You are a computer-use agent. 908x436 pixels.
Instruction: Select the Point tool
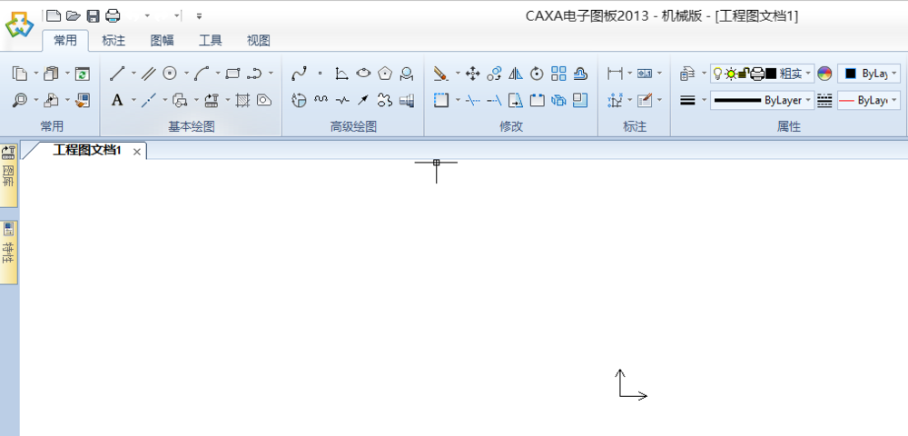click(x=321, y=74)
